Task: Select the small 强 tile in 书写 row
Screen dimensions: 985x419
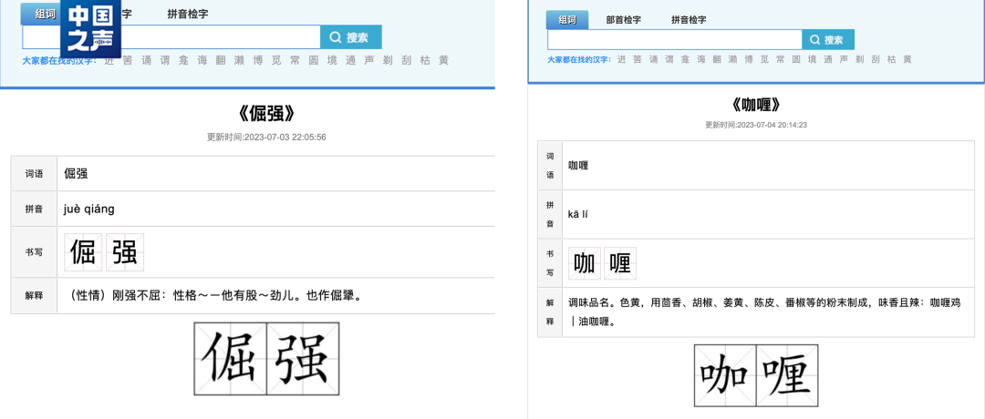Action: point(125,251)
